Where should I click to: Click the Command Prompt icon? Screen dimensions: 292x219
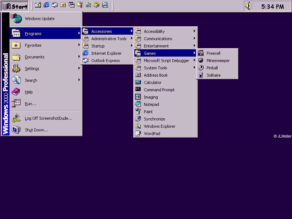(x=138, y=89)
